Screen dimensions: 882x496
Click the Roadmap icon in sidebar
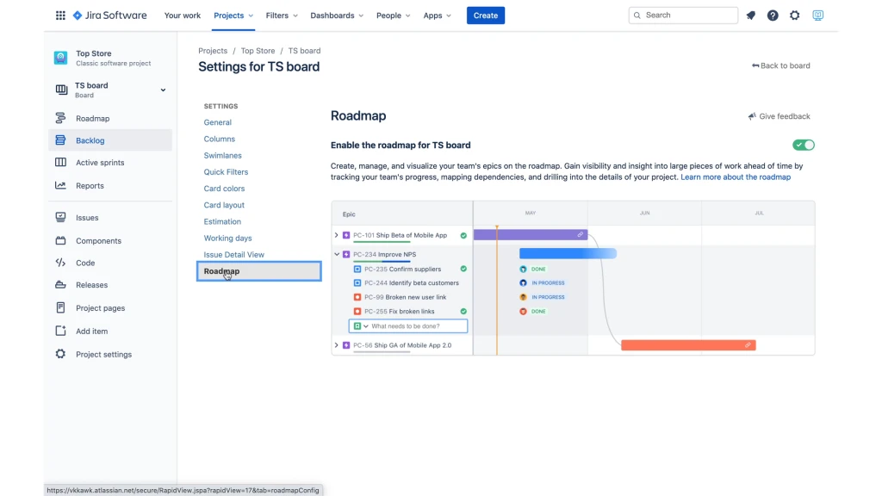[60, 118]
